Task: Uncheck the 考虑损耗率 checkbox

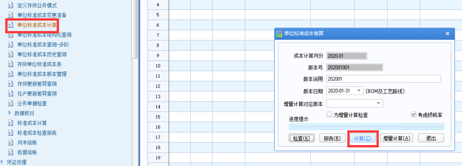Action: click(x=414, y=115)
